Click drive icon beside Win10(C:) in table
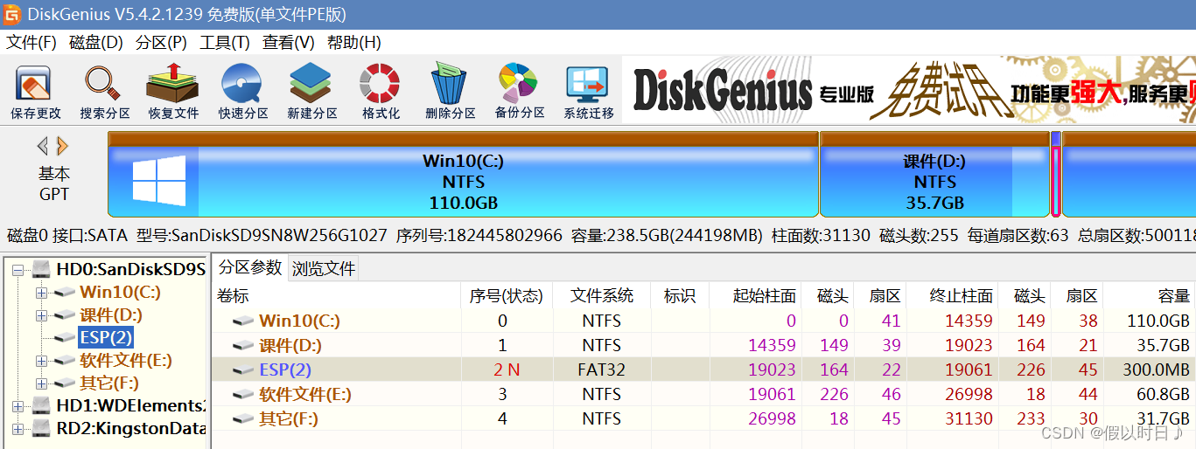The height and width of the screenshot is (449, 1196). click(x=242, y=321)
